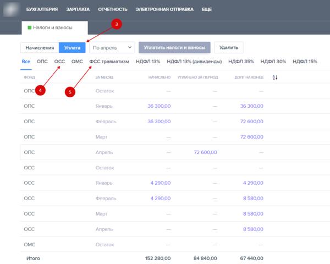Open the БУХГАЛТЕРИЯ menu
Viewport: 330px width, 264px height.
(58, 9)
